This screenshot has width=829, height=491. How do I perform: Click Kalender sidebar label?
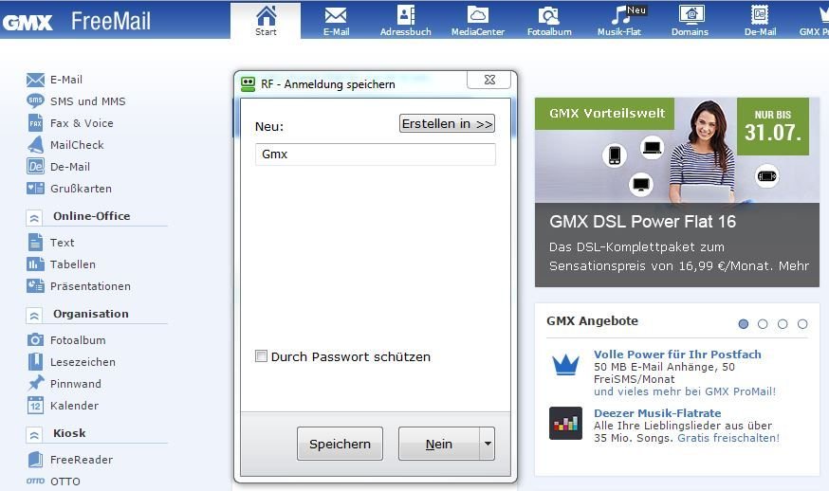(75, 406)
